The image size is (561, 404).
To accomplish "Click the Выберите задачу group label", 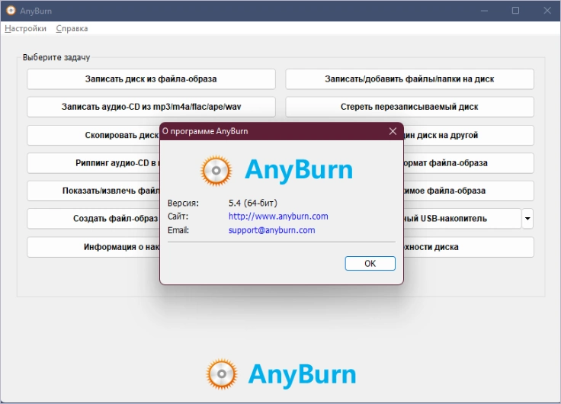I will (56, 57).
